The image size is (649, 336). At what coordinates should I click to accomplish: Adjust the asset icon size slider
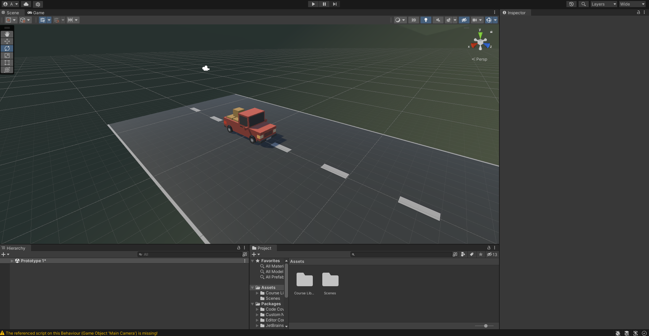[485, 326]
